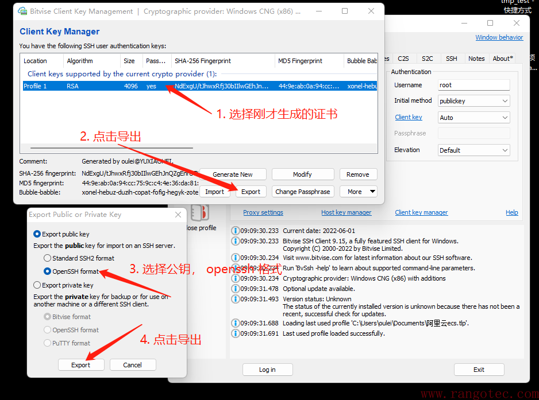
Task: Click the Log in button
Action: coord(267,370)
